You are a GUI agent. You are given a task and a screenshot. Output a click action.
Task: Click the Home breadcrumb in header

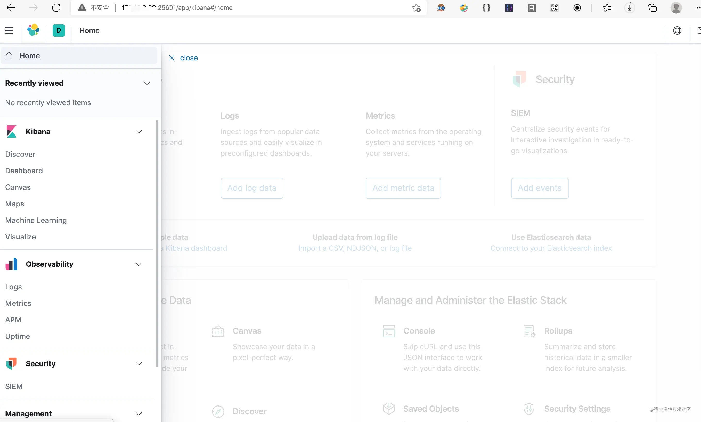click(89, 30)
